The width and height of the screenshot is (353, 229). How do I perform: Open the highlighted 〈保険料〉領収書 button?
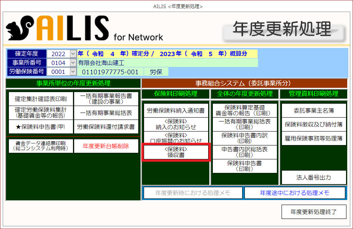point(176,152)
